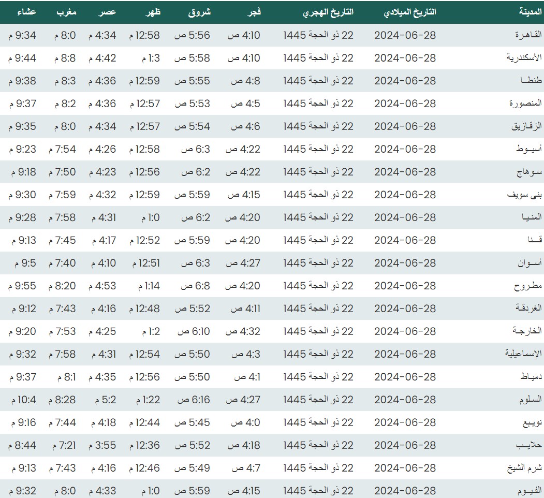
Task: Click the 1:14 Dhuhr time for مطروح
Action: pos(149,286)
